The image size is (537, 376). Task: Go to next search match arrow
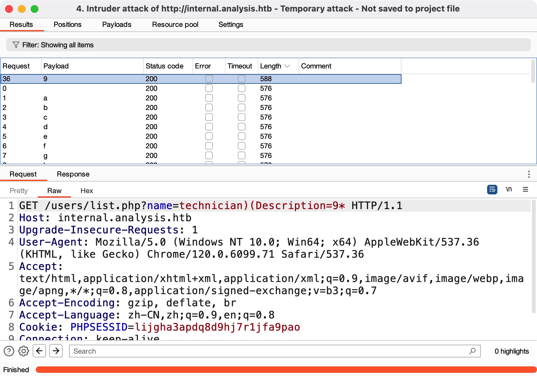click(x=56, y=351)
